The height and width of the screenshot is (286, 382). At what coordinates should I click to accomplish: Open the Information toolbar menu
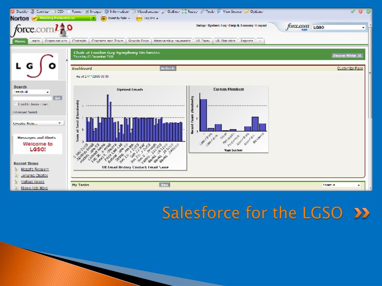117,12
